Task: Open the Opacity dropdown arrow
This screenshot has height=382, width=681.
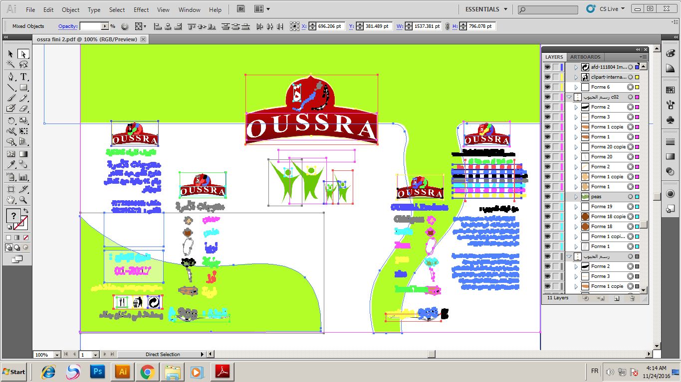Action: pos(105,26)
